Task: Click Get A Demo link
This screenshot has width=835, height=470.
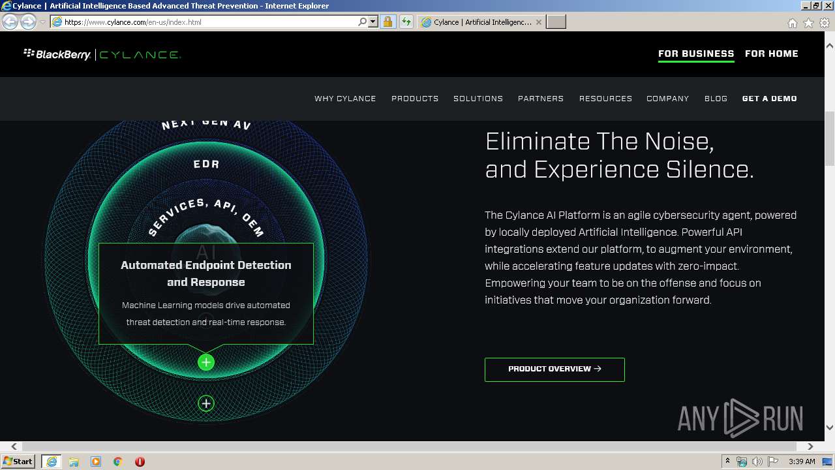Action: pos(770,99)
